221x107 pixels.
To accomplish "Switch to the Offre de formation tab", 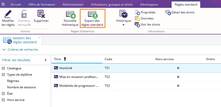I will point(41,5).
